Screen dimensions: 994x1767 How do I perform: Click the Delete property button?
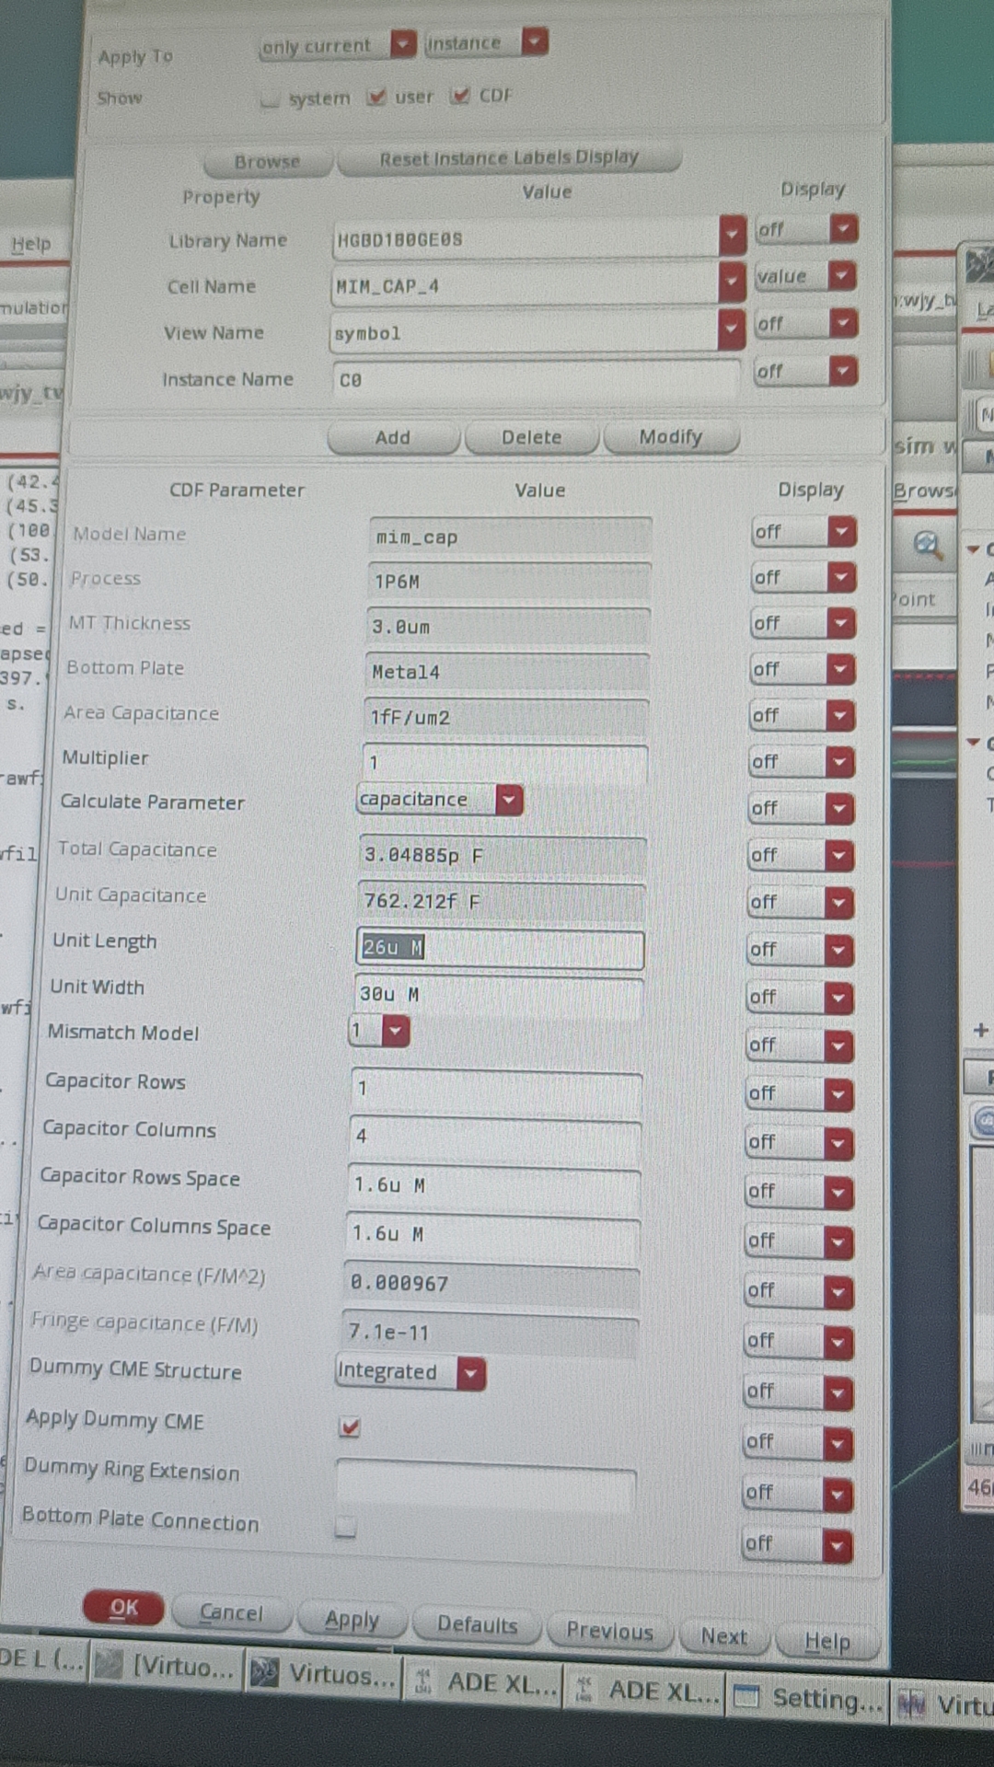(532, 437)
